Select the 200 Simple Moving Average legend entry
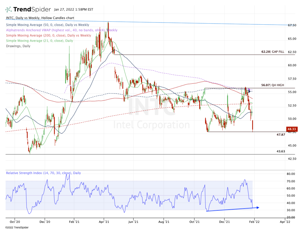Screen dimensions: 303x230 pos(48,35)
